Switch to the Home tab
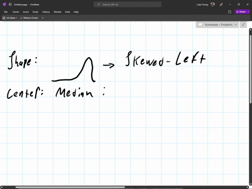The image size is (252, 189). tap(16, 12)
